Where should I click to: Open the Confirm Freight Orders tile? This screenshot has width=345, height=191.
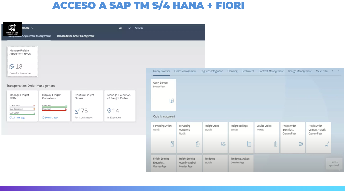tap(87, 106)
